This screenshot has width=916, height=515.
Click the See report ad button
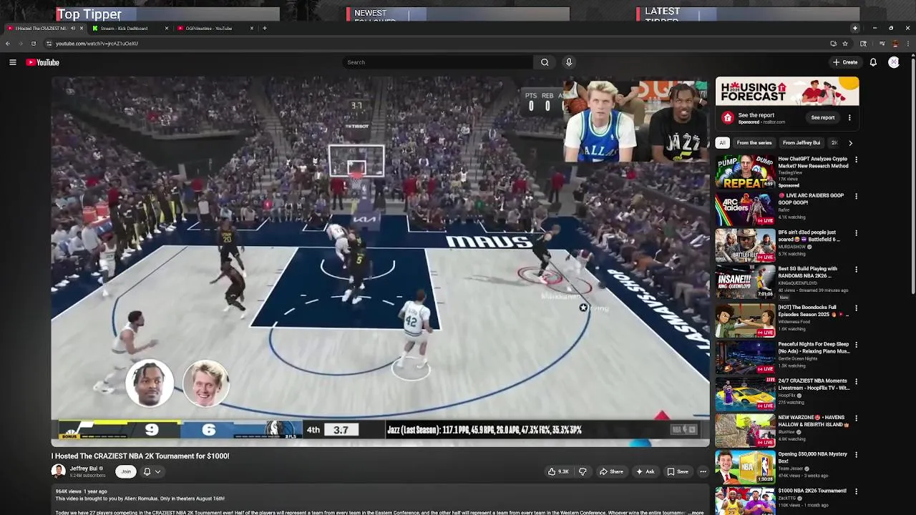point(823,118)
